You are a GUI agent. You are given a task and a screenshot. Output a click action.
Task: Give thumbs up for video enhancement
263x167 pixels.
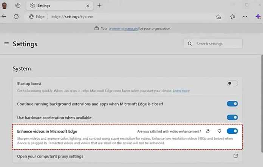[208, 131]
